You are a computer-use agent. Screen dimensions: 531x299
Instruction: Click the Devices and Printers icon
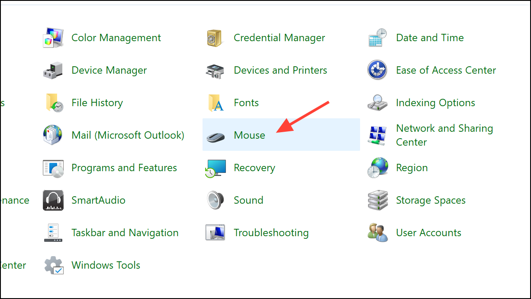click(x=215, y=71)
